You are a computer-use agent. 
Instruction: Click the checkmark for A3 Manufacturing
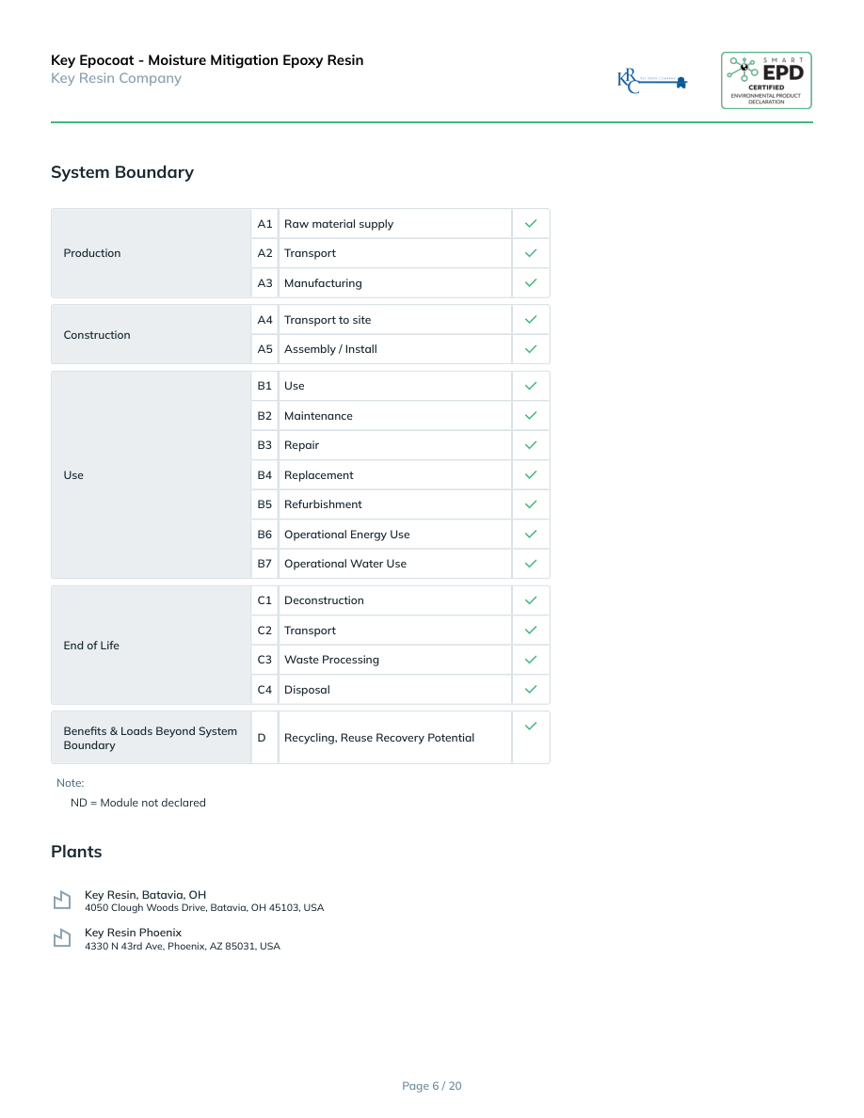click(531, 282)
